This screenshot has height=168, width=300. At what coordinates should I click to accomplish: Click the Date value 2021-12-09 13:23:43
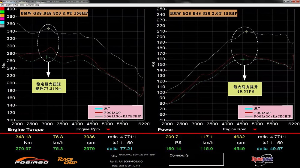(x=129, y=166)
